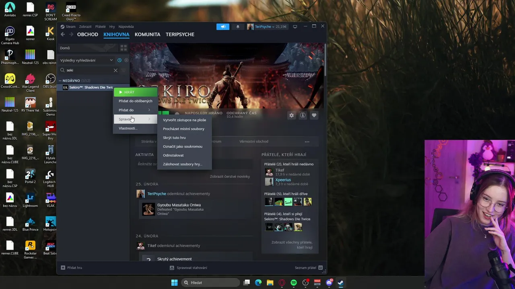Select Skrýt tuto hru
Screen dimensions: 515x289
point(184,138)
